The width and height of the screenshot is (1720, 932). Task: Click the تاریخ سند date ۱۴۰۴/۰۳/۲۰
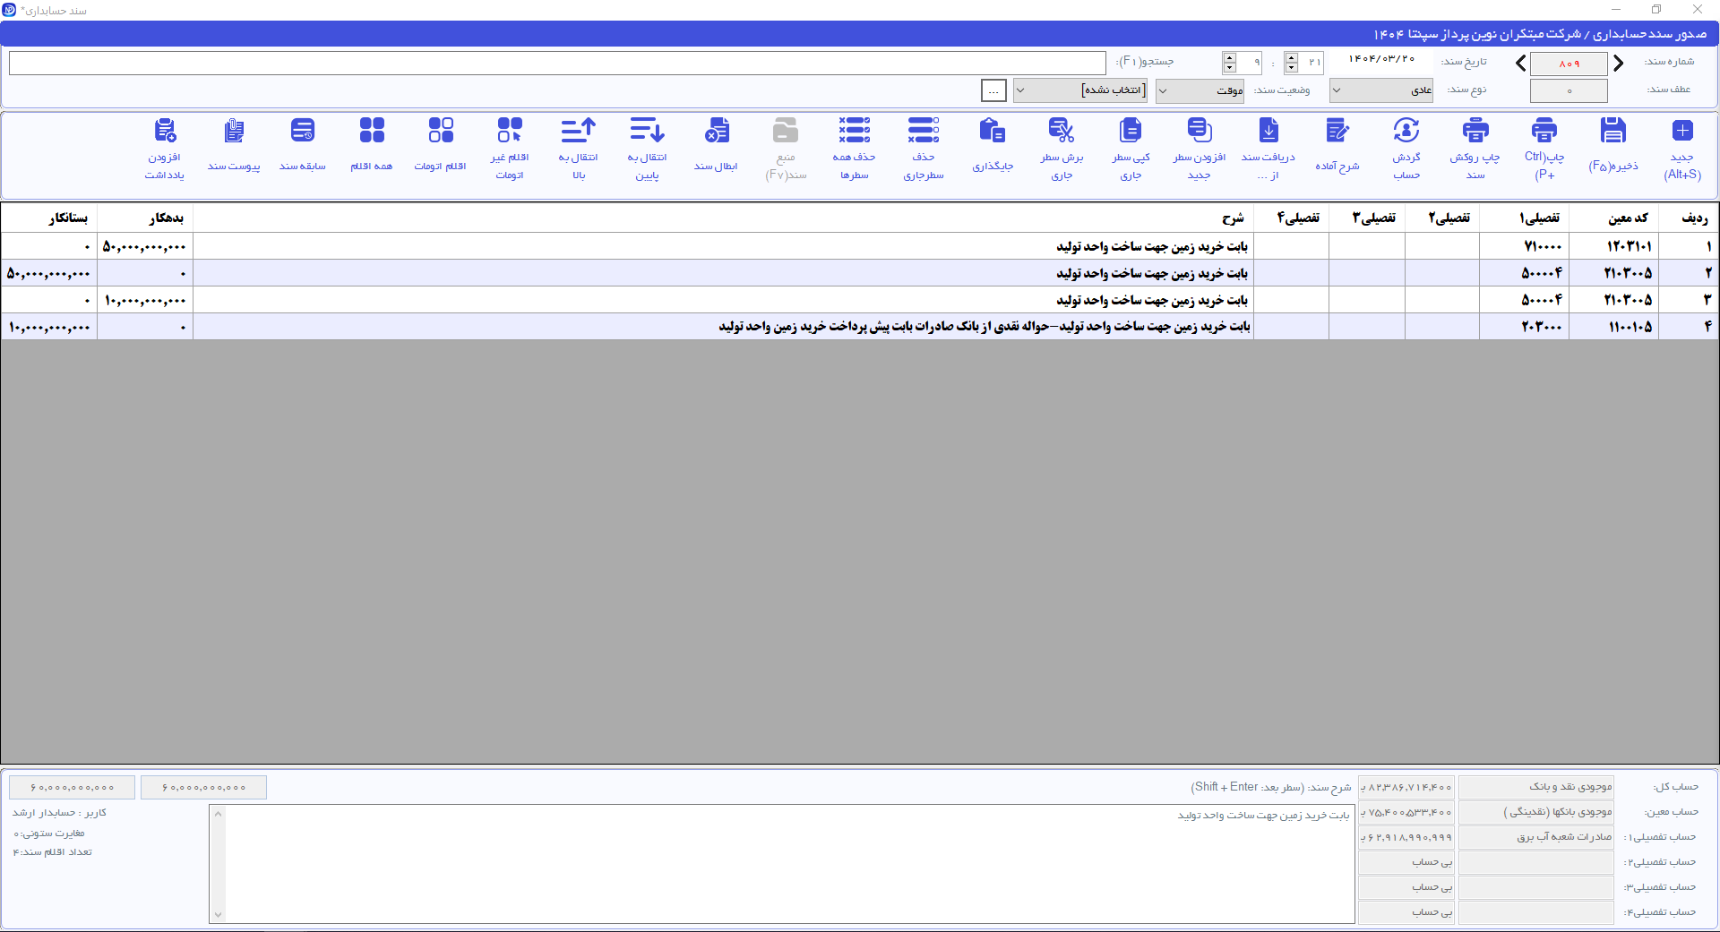tap(1382, 59)
